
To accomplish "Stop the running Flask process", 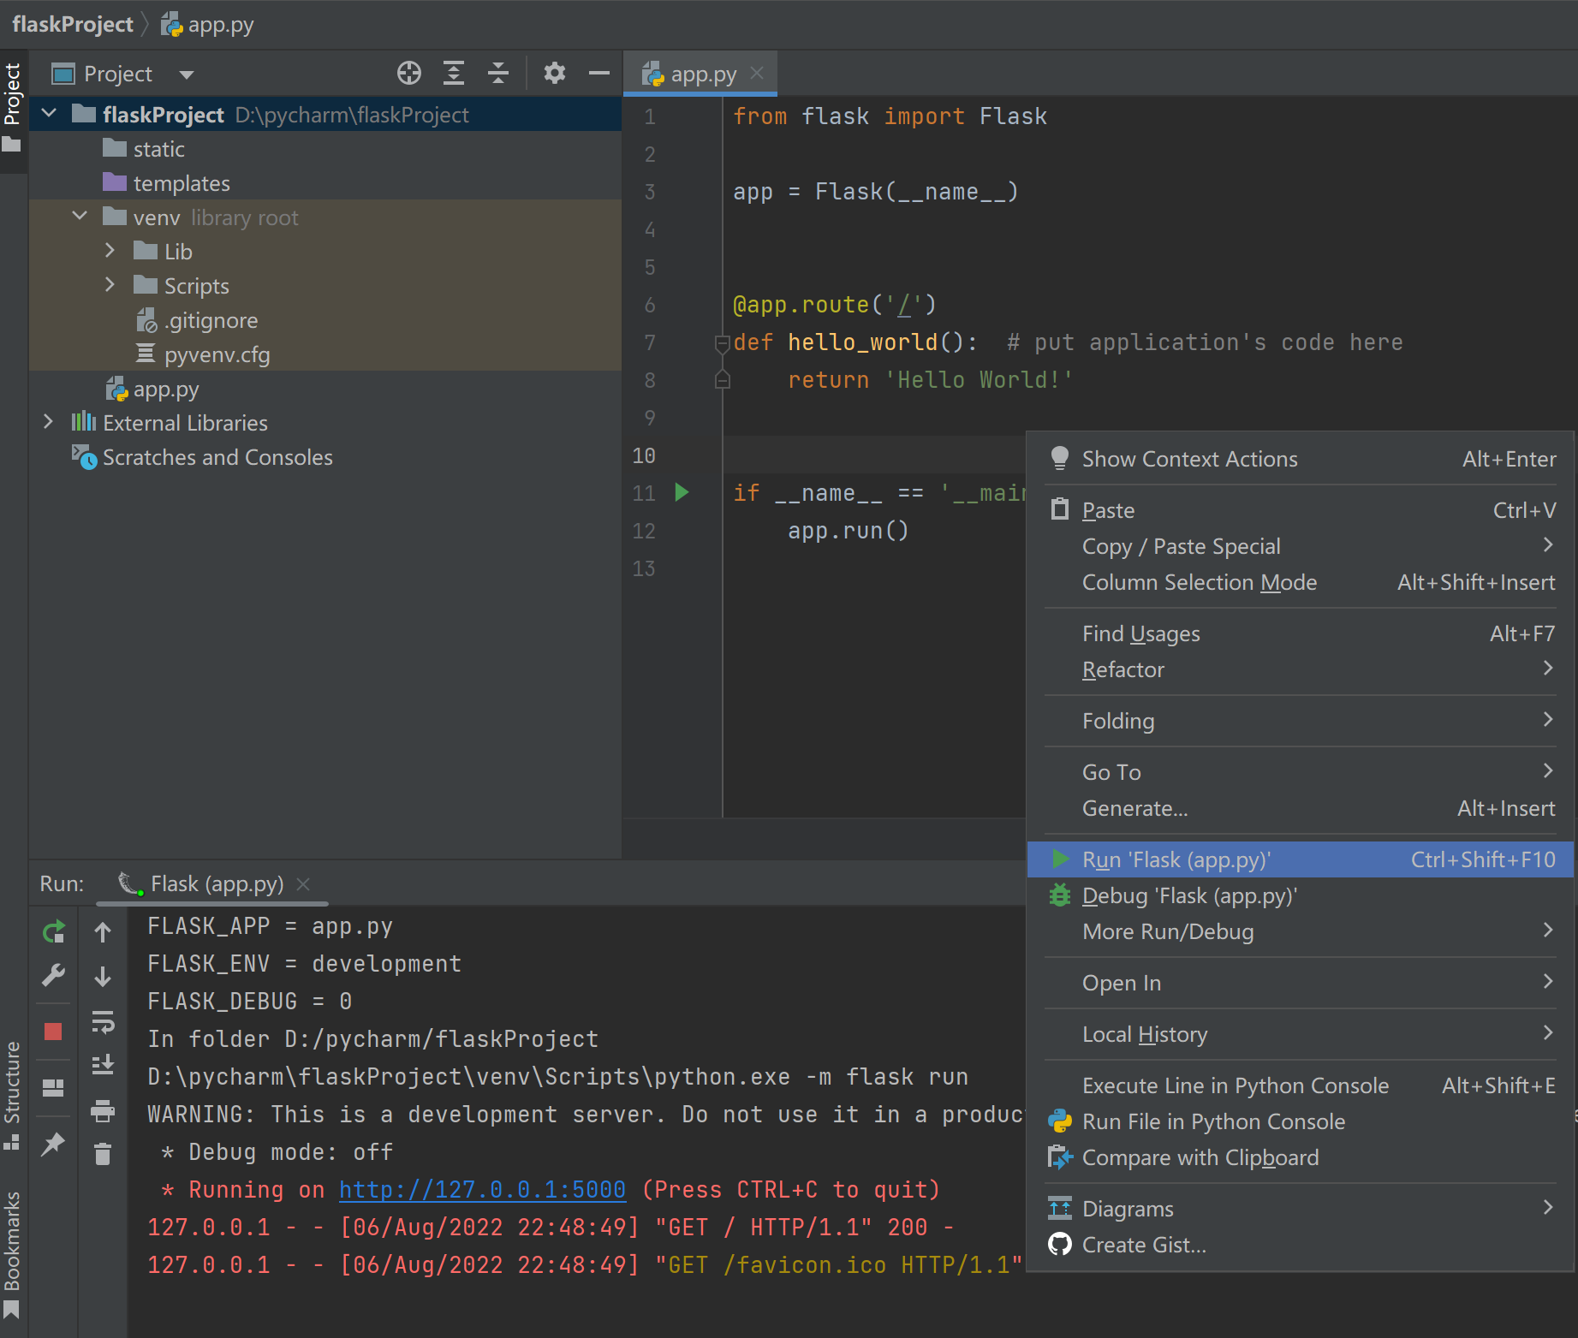I will click(x=53, y=1032).
